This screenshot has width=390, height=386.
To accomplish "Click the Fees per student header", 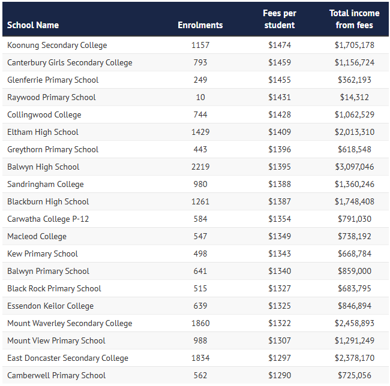I will coord(280,19).
